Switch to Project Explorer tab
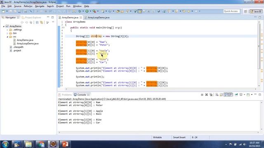The image size is (264, 148). (31, 17)
